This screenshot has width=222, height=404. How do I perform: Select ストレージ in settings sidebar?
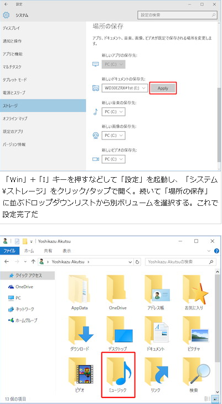point(43,106)
